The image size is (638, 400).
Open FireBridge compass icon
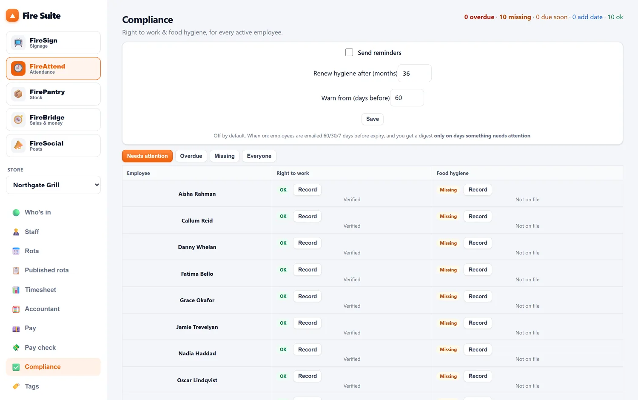[18, 120]
